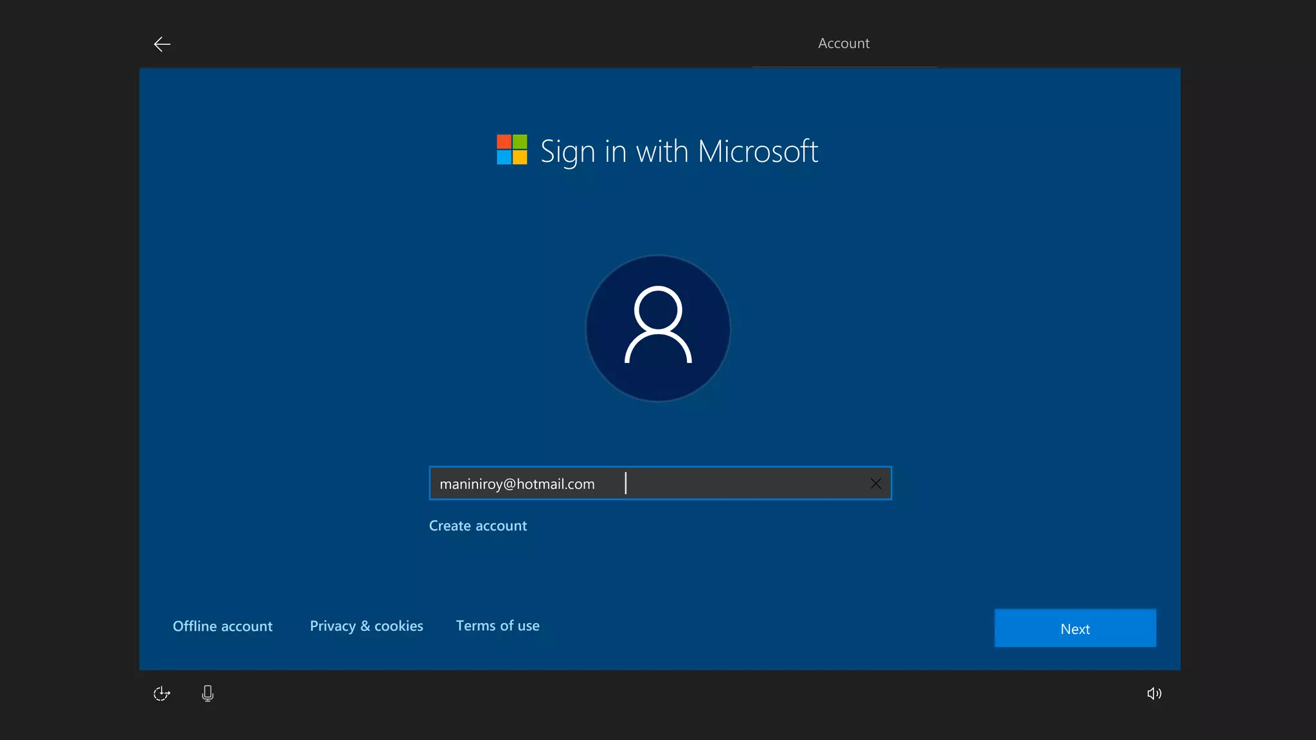The image size is (1316, 740).
Task: Open the Terms of use link
Action: coord(497,626)
